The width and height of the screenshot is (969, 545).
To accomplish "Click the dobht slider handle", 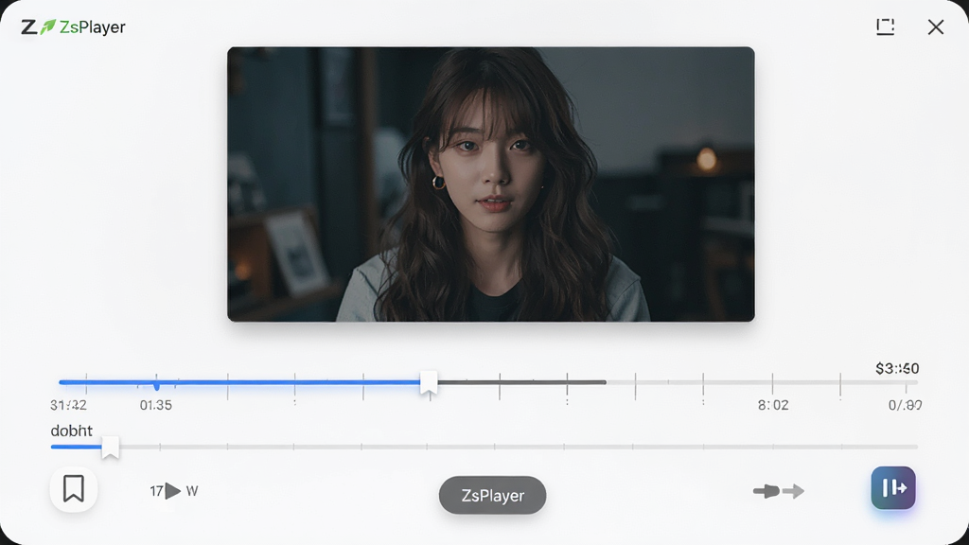I will coord(110,448).
